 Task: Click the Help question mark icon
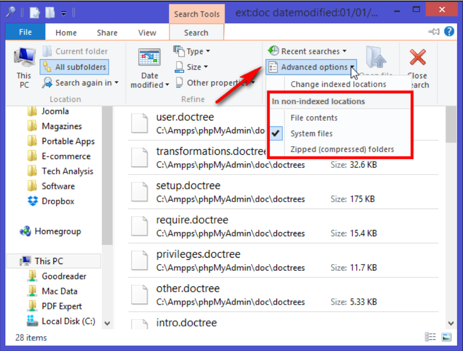pyautogui.click(x=449, y=31)
